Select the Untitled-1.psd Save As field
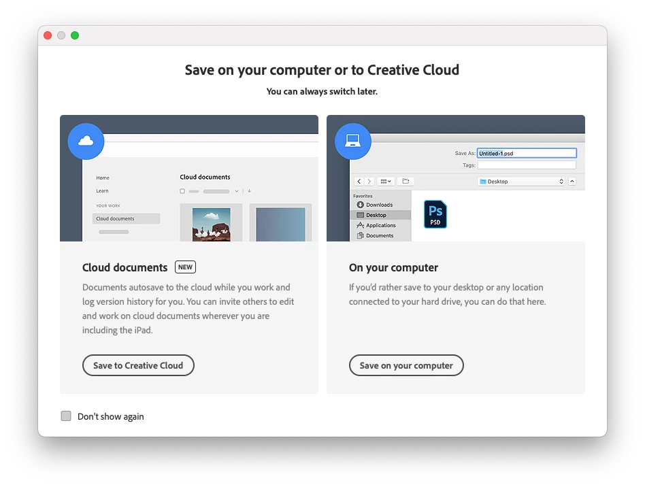Screen dimensions: 645x487 (x=527, y=154)
